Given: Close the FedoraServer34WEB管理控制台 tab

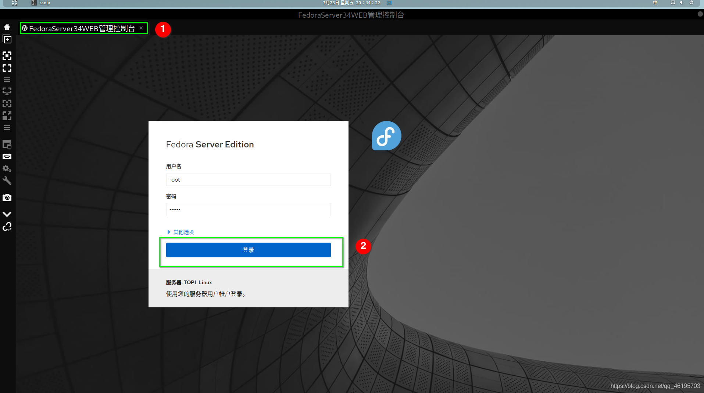Looking at the screenshot, I should [x=141, y=28].
